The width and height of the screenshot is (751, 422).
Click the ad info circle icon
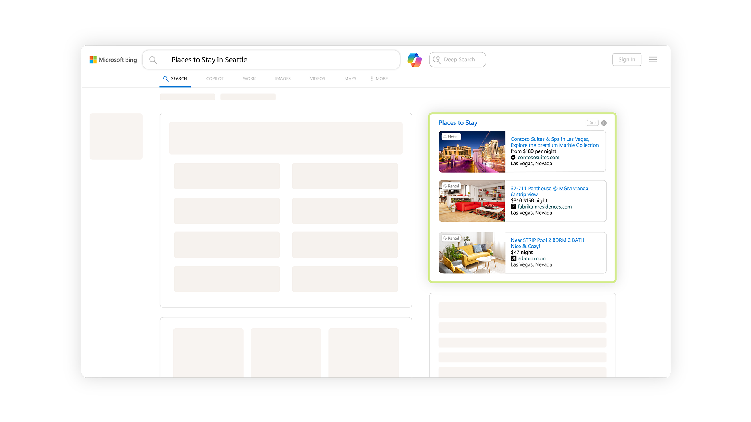click(604, 123)
